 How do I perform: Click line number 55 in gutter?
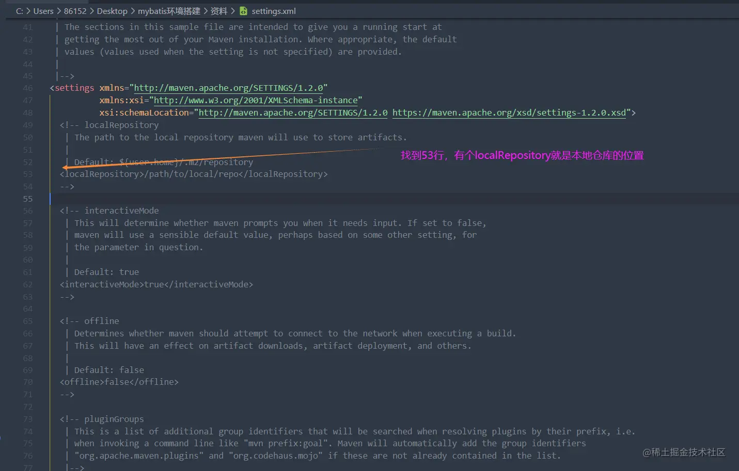coord(28,199)
